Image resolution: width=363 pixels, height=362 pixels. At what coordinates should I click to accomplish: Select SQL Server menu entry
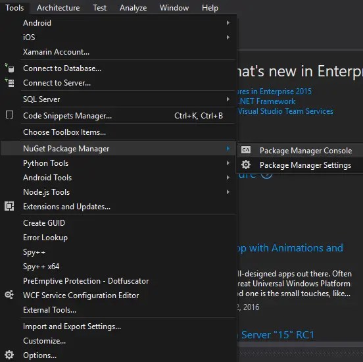coord(118,99)
